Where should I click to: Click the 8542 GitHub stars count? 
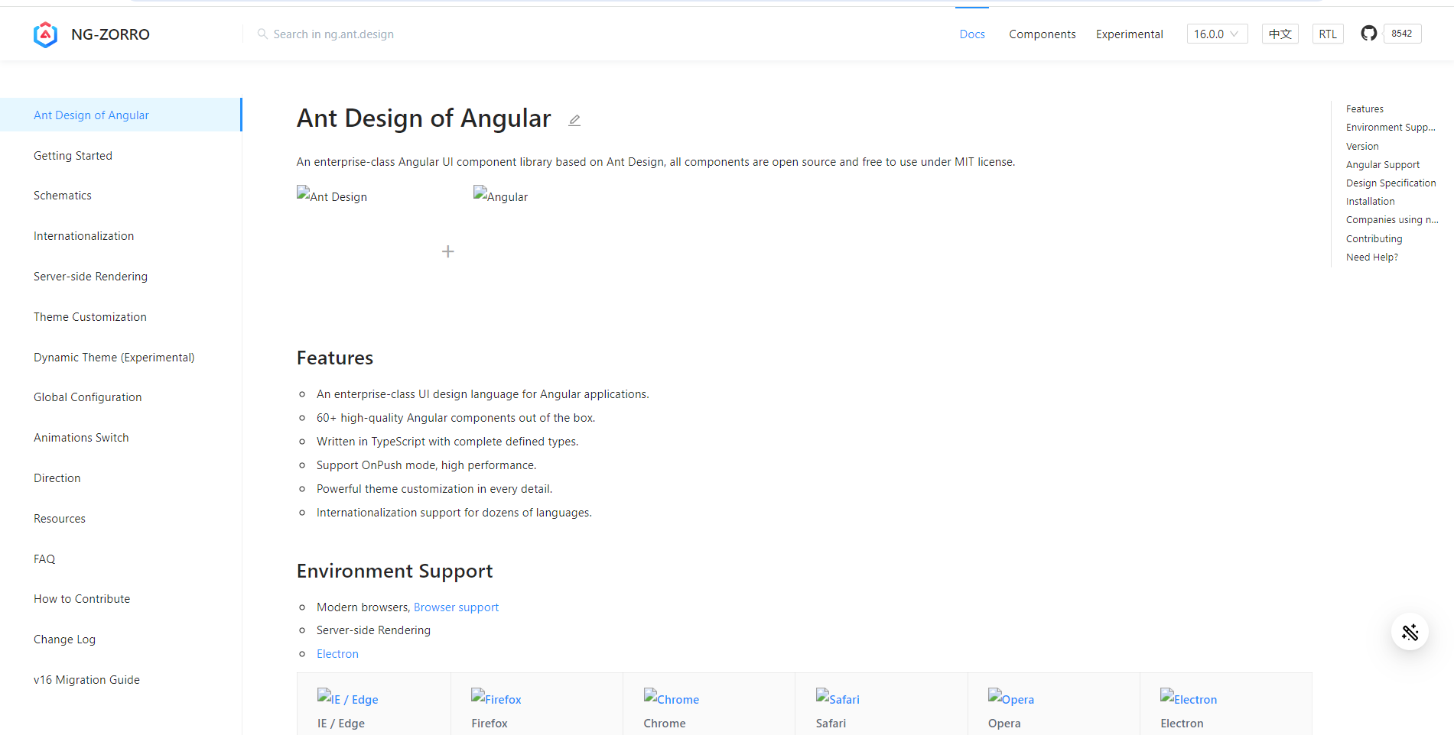(1401, 34)
